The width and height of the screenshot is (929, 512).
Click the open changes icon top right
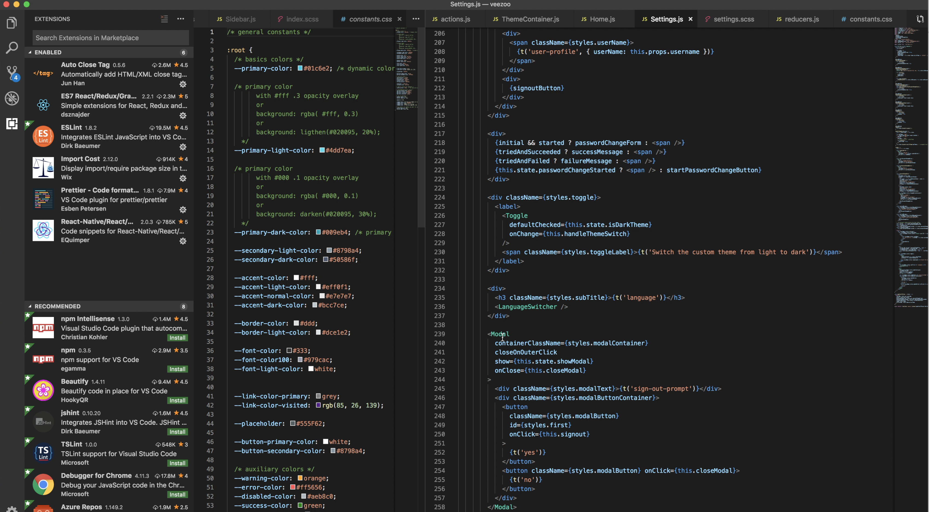click(x=920, y=19)
